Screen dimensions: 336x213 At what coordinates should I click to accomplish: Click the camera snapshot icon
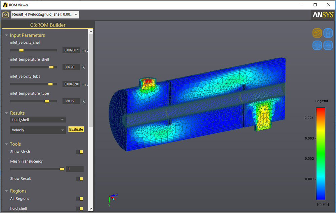point(5,14)
